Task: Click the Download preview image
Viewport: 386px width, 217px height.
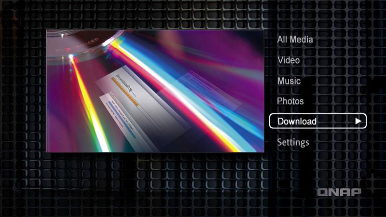Action: tap(155, 91)
